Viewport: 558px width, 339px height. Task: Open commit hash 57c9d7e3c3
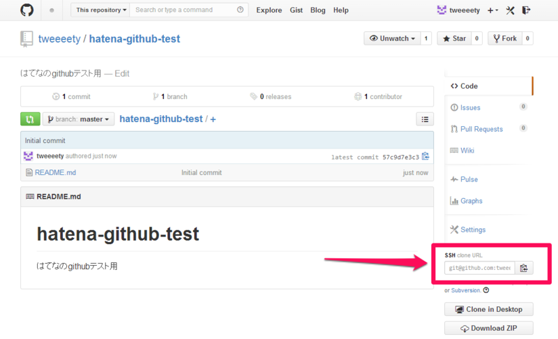[x=400, y=157]
